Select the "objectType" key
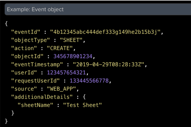 (30, 40)
